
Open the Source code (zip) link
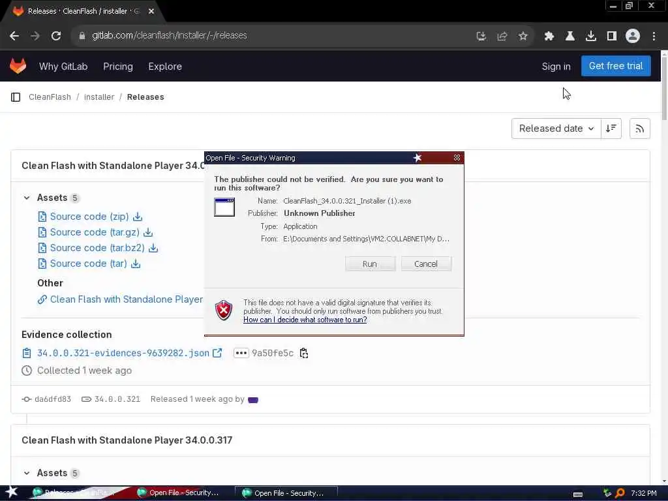pyautogui.click(x=89, y=217)
